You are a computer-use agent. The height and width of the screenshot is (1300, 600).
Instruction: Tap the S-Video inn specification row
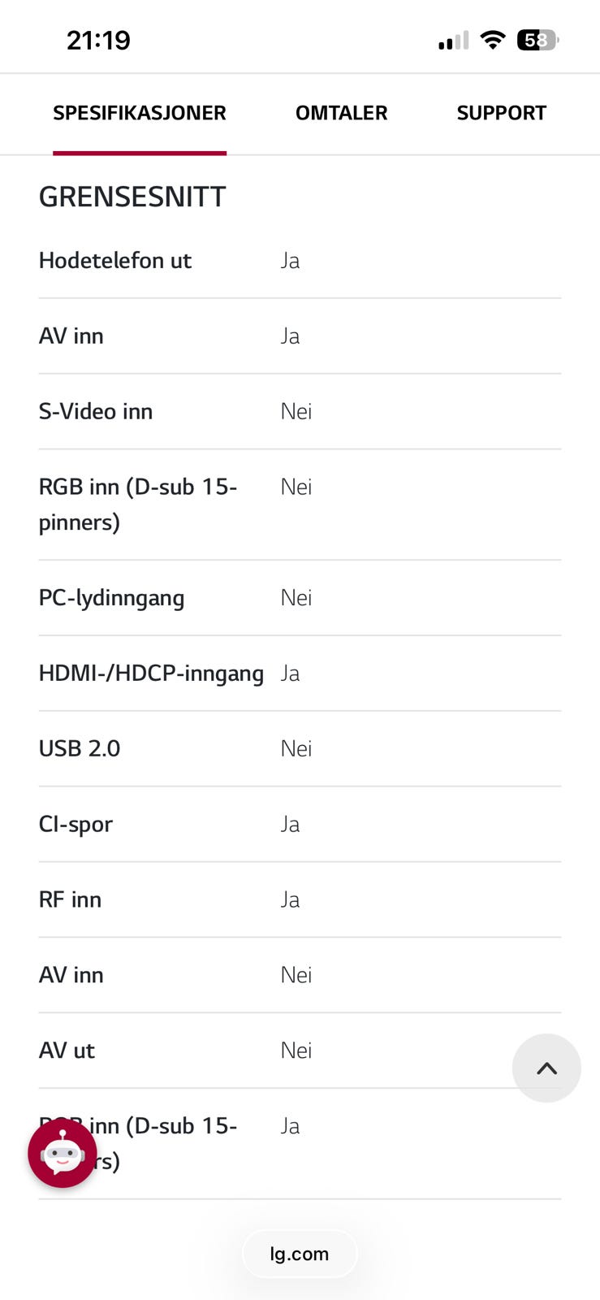(x=300, y=411)
